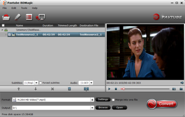185x117 pixels.
Task: Move selected item down with arrow
Action: pyautogui.click(x=35, y=89)
